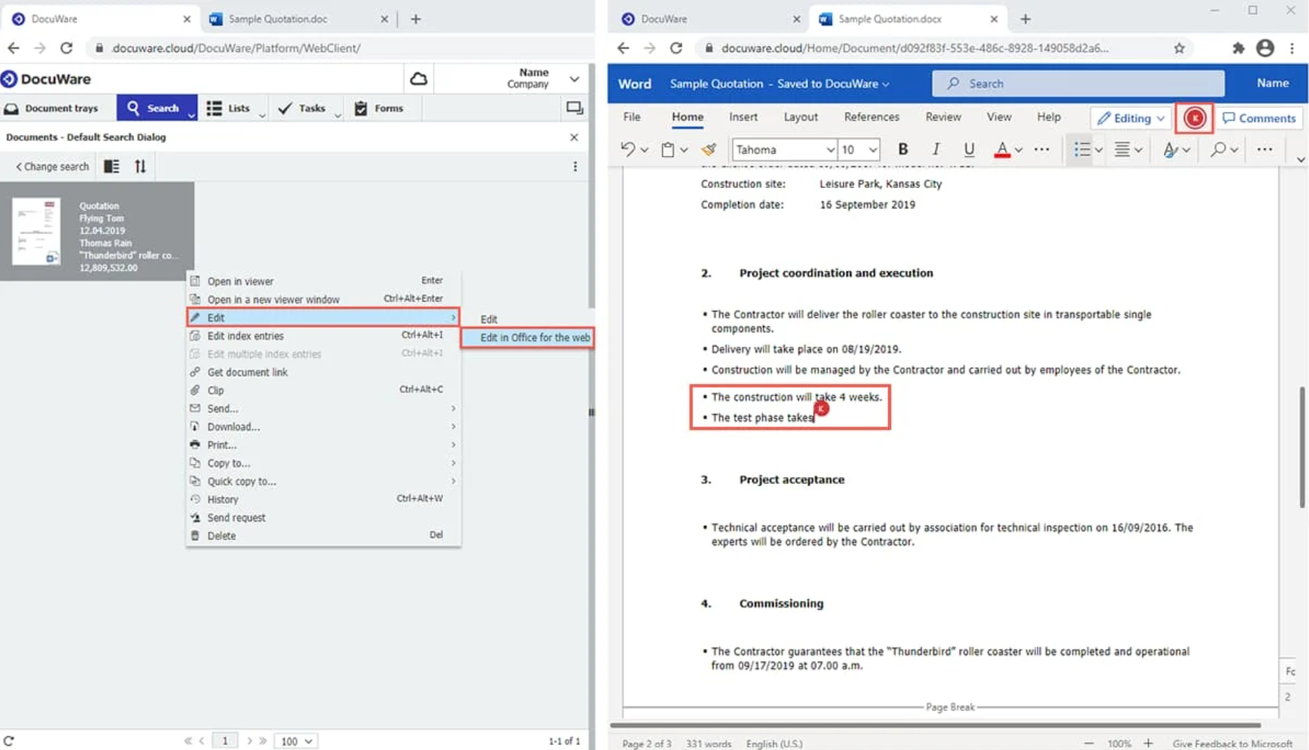Image resolution: width=1309 pixels, height=750 pixels.
Task: Switch to the References ribbon tab
Action: 871,116
